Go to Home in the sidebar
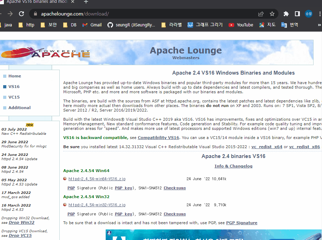 click(x=15, y=76)
